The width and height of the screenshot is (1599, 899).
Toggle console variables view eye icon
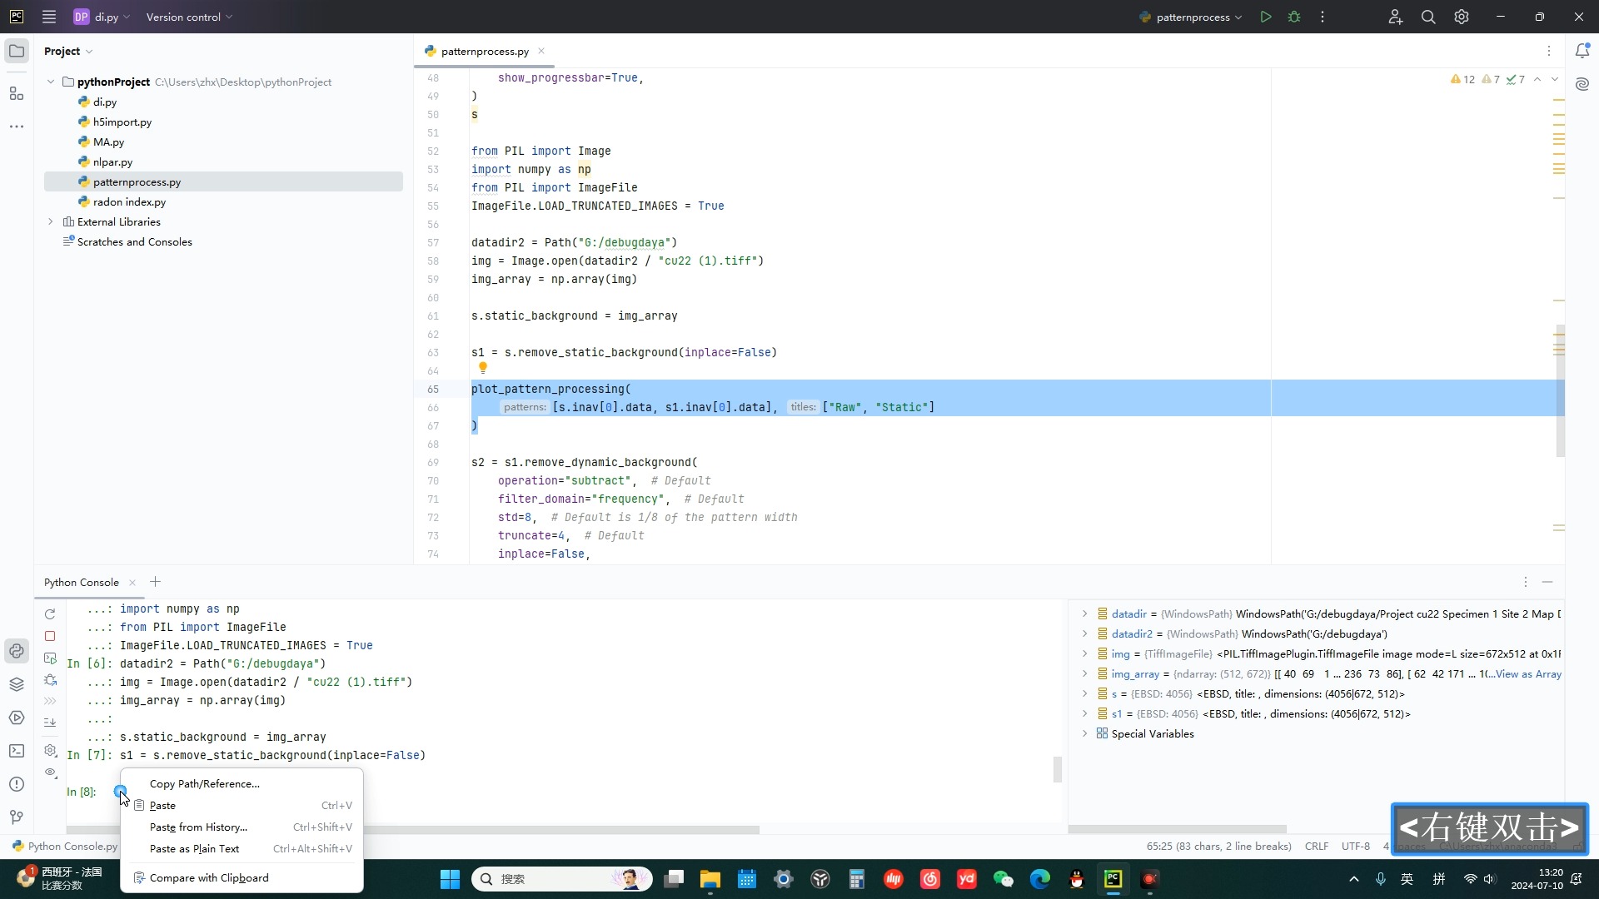50,772
